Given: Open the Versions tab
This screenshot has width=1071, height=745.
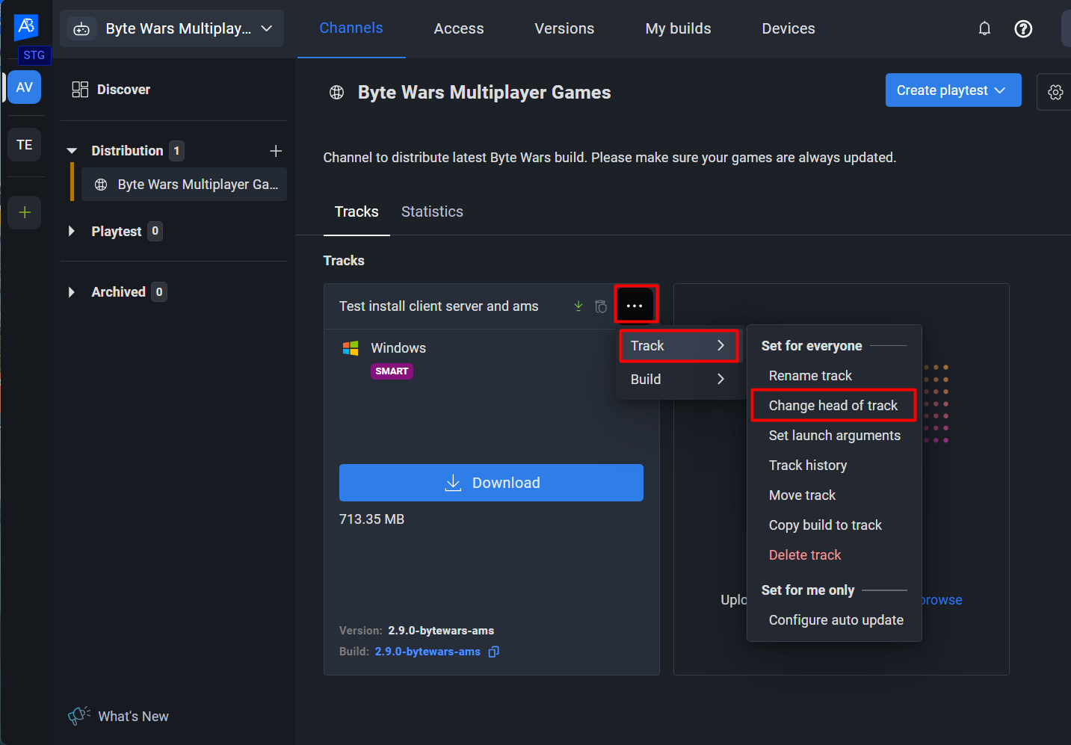Looking at the screenshot, I should click(564, 28).
